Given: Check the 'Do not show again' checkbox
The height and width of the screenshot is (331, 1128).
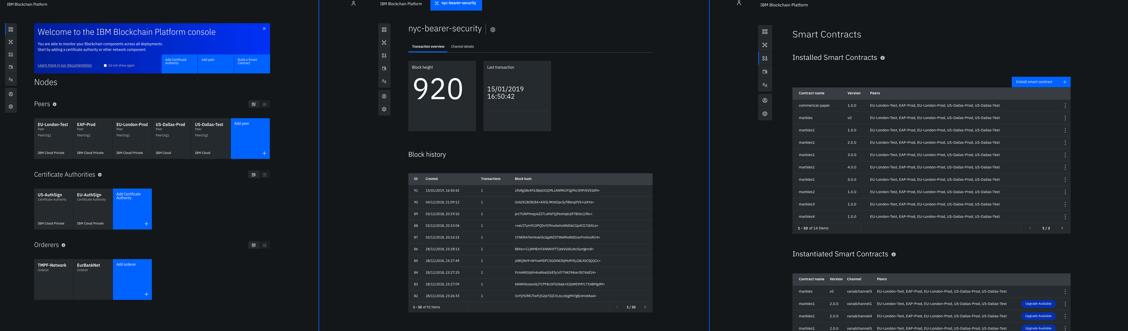Looking at the screenshot, I should pos(105,66).
